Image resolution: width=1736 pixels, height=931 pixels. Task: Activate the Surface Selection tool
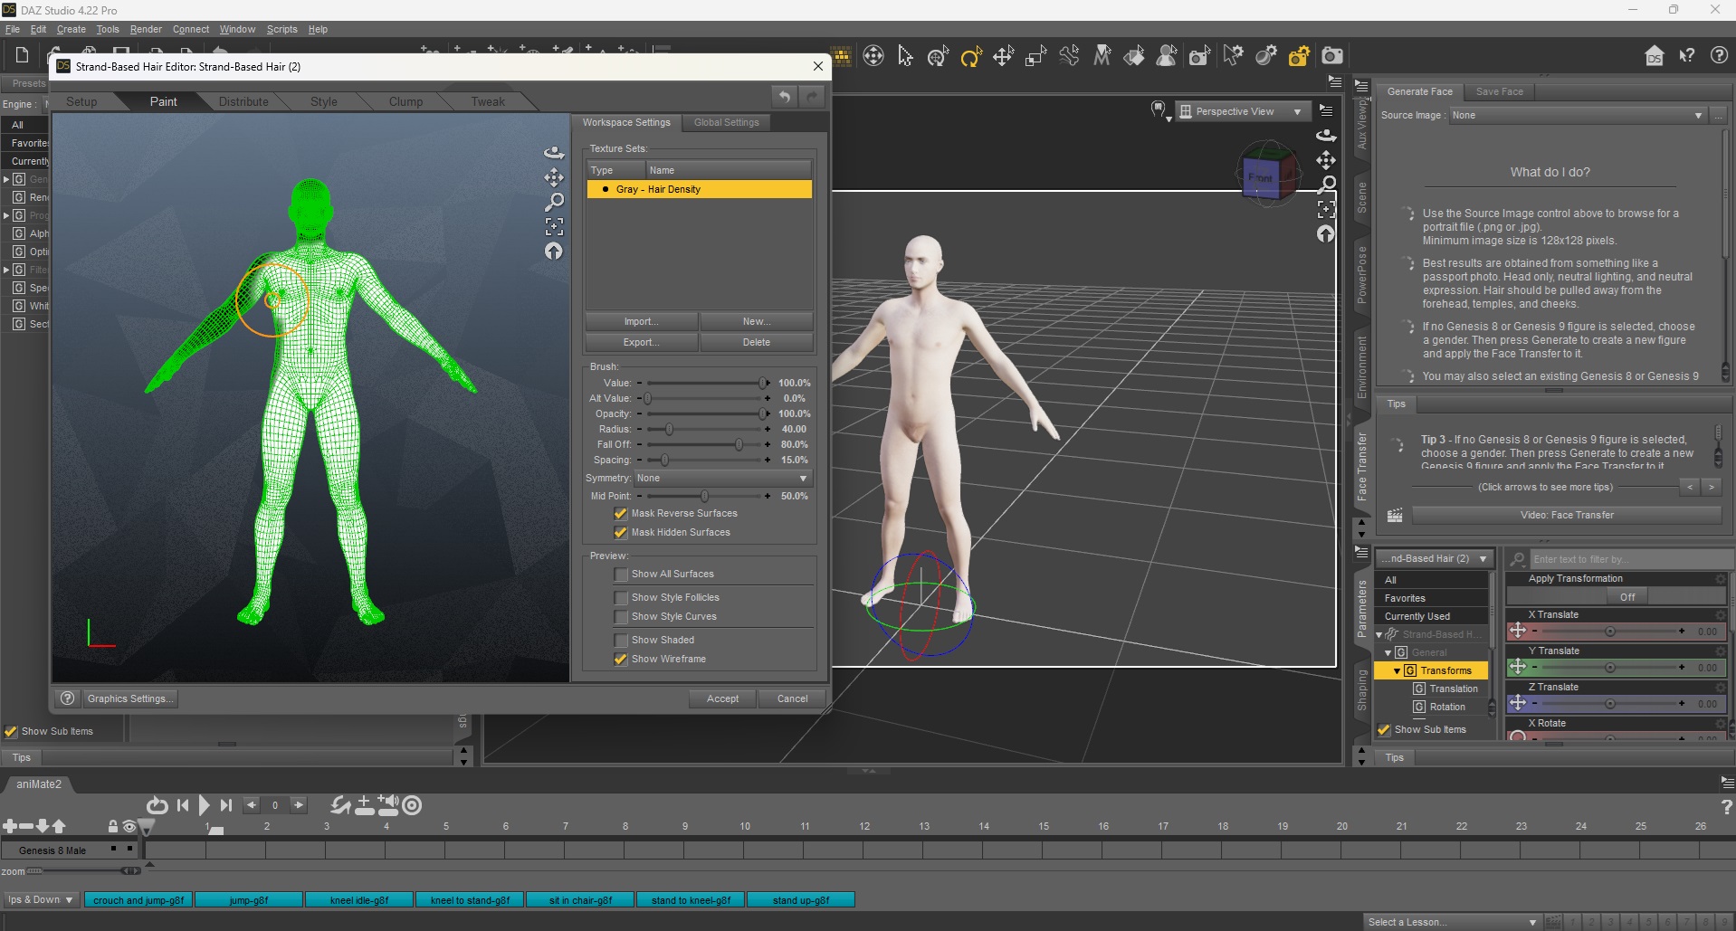1134,57
